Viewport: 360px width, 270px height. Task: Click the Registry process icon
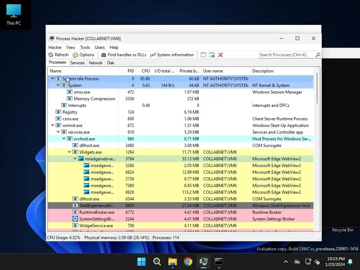(58, 112)
